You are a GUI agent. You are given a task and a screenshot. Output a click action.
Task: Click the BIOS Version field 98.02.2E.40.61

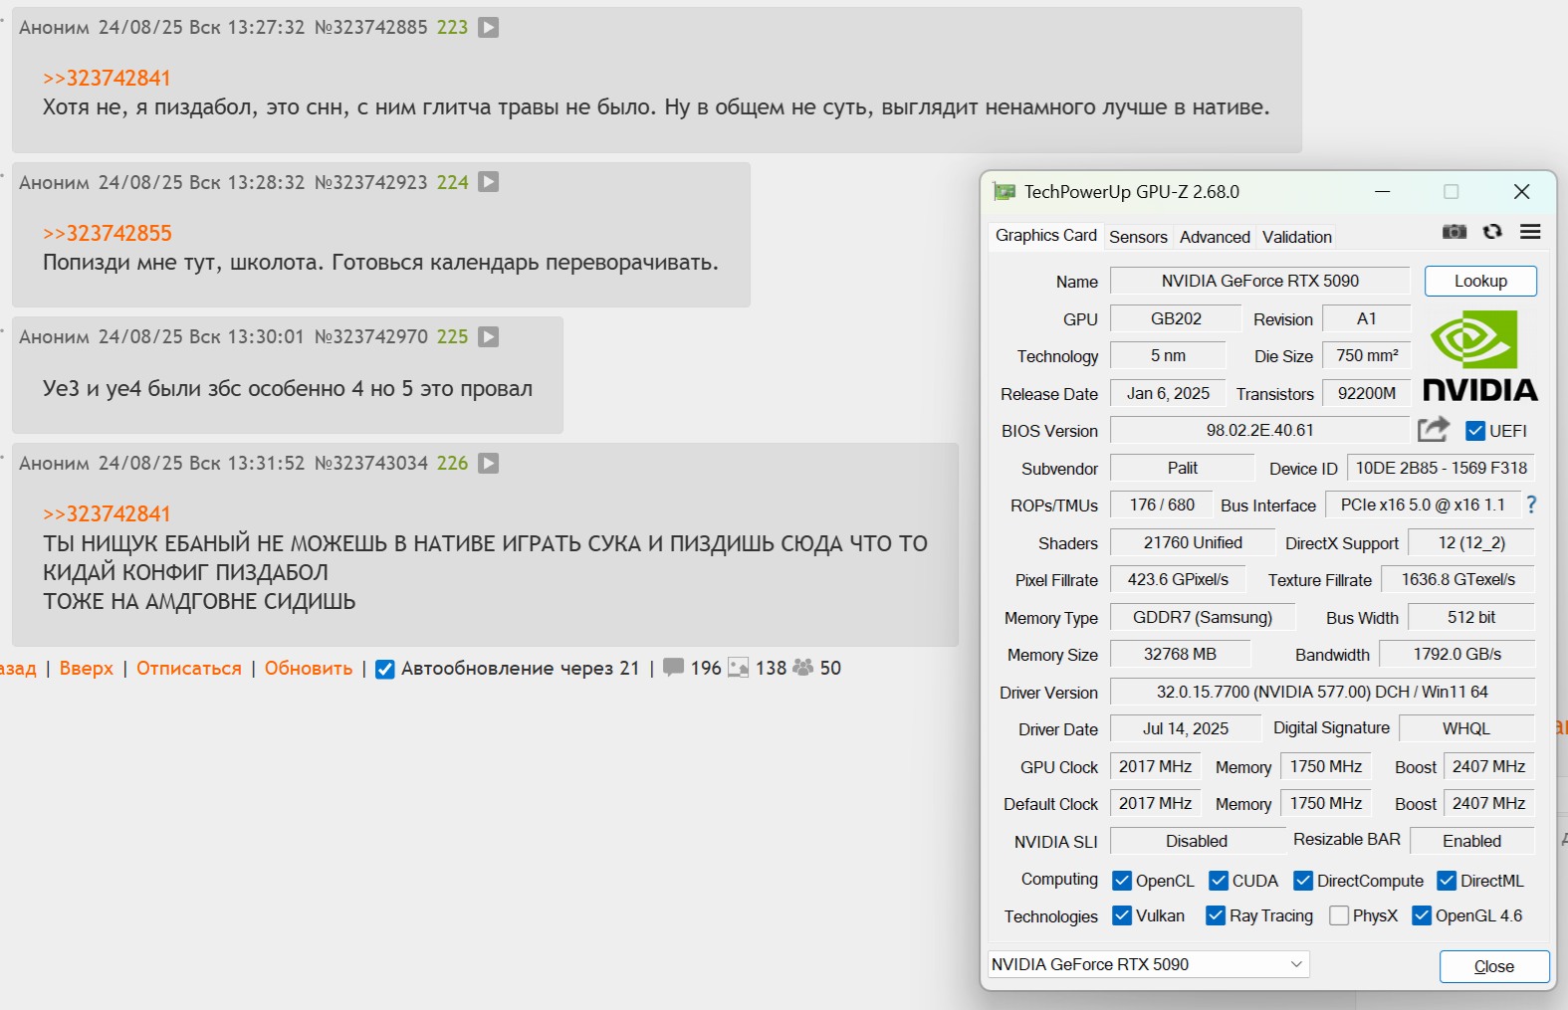pos(1260,430)
